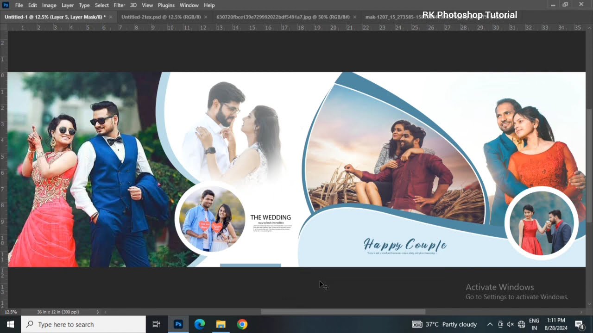
Task: Click the circular photo beside THE WEDDING
Action: tap(212, 218)
